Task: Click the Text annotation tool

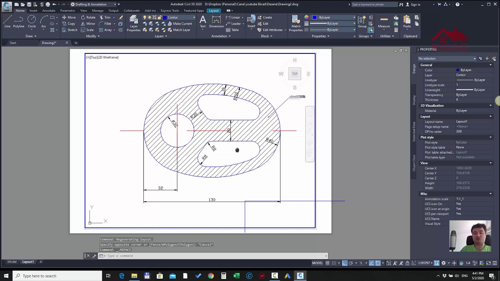Action: coord(203,22)
